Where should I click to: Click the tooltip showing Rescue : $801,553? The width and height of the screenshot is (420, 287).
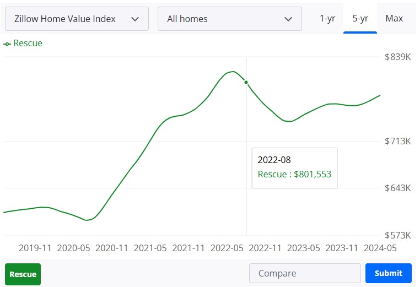point(294,168)
